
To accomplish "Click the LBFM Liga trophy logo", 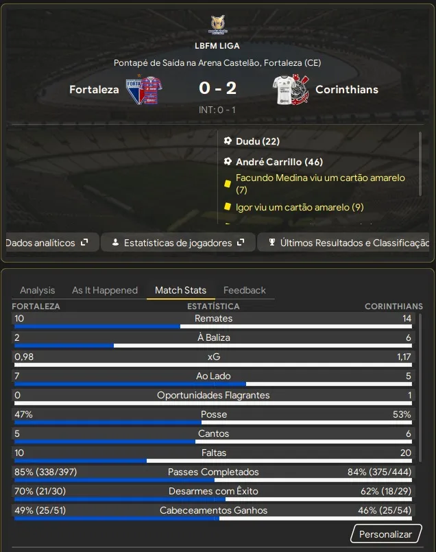I will pos(217,25).
